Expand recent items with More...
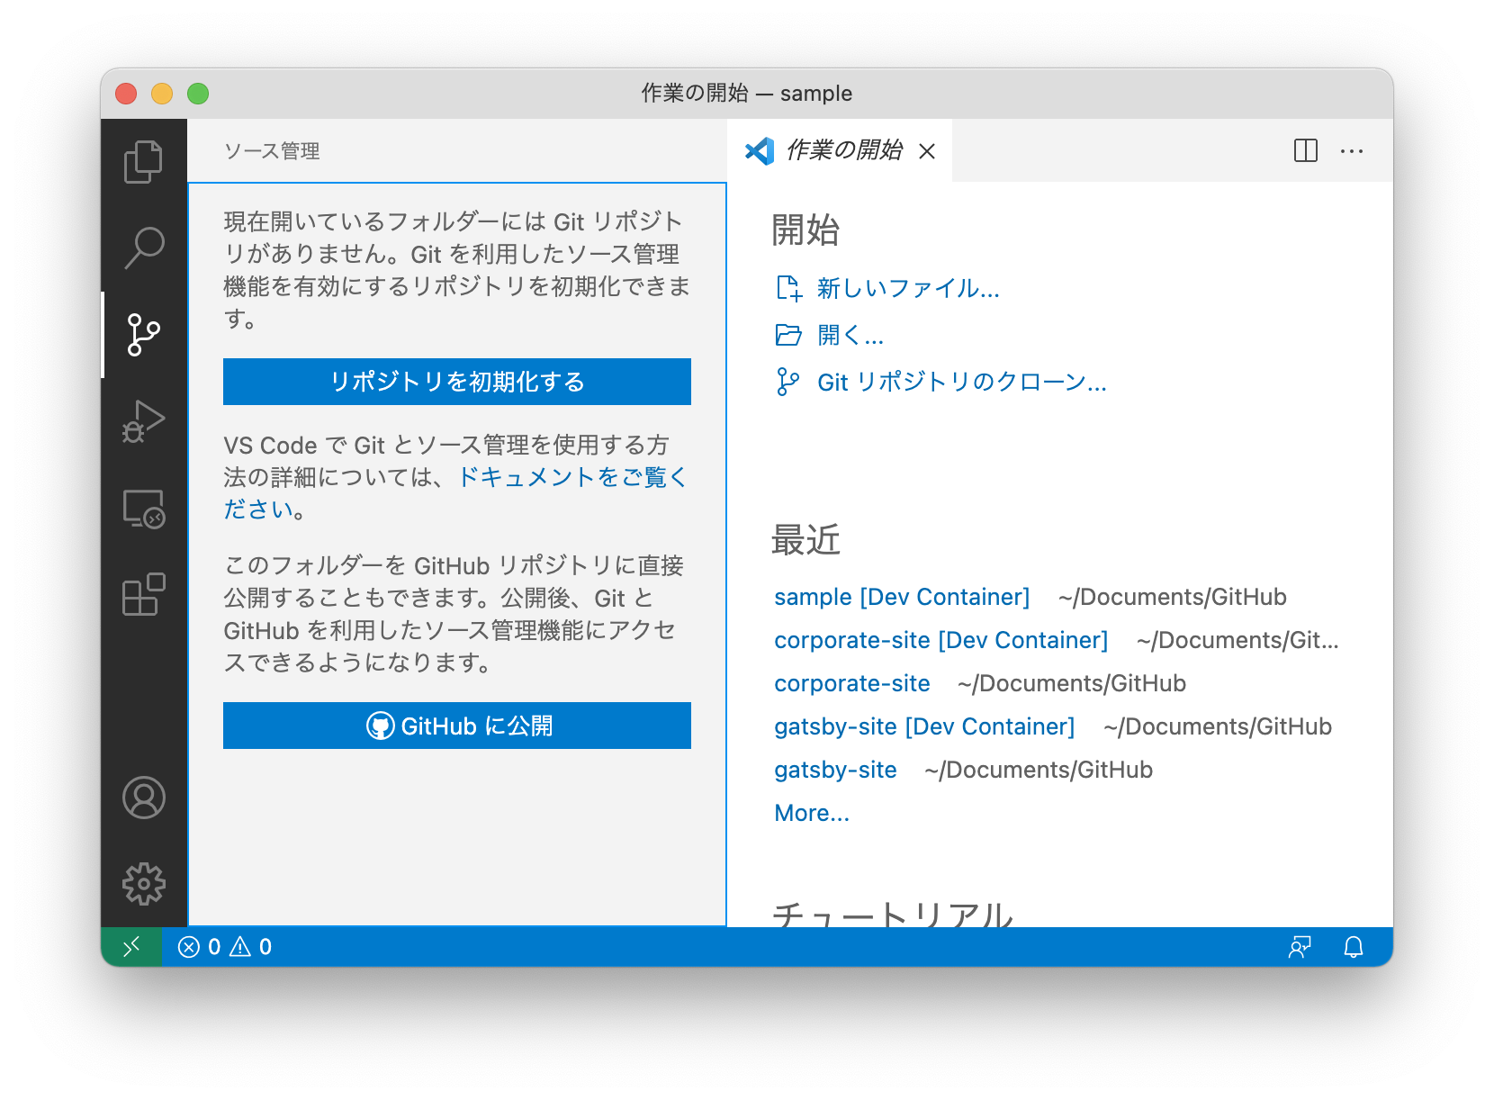The height and width of the screenshot is (1100, 1494). pyautogui.click(x=811, y=812)
